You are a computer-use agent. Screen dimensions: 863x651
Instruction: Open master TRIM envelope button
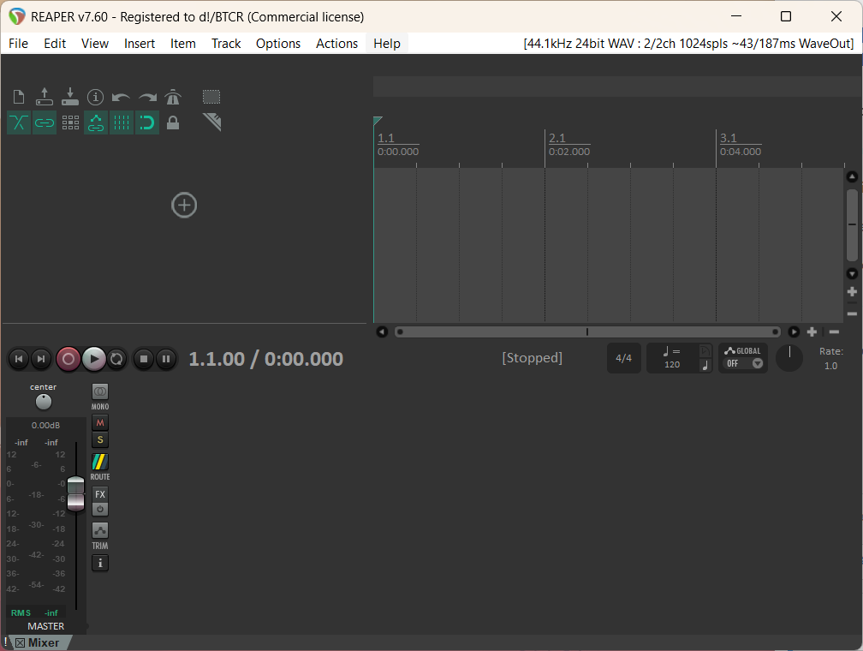(100, 531)
